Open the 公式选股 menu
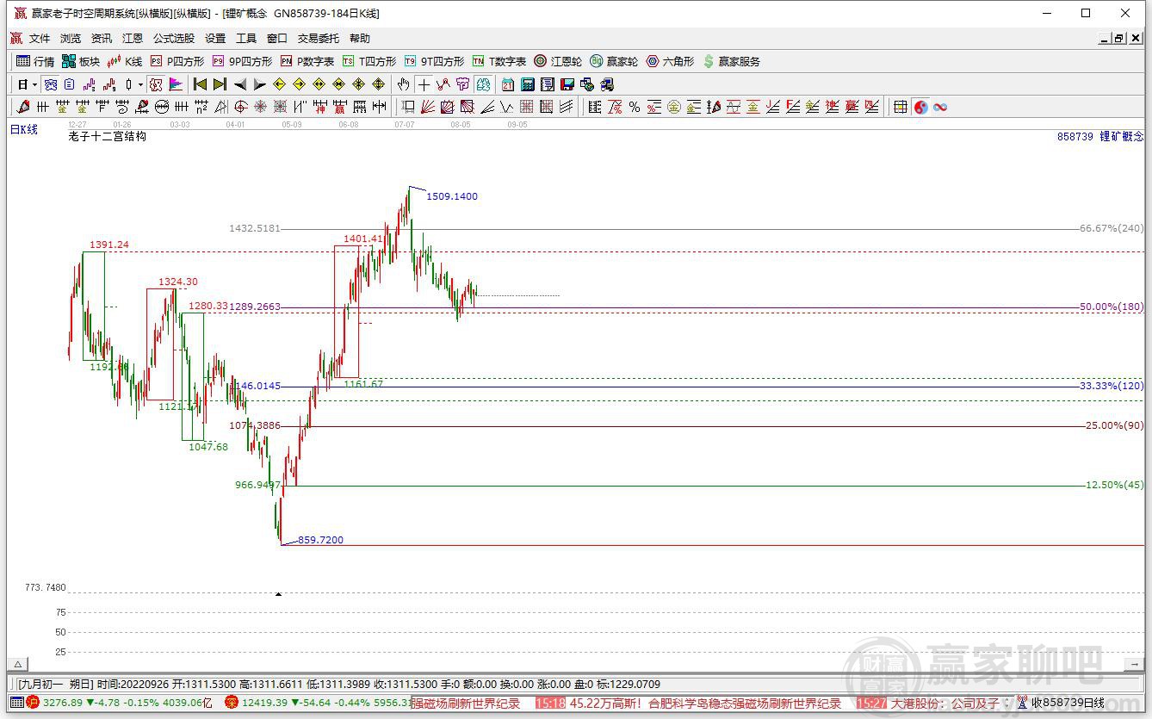Screen dimensions: 1152x719 [x=174, y=39]
